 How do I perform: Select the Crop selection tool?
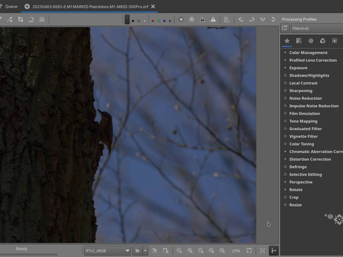click(x=20, y=19)
